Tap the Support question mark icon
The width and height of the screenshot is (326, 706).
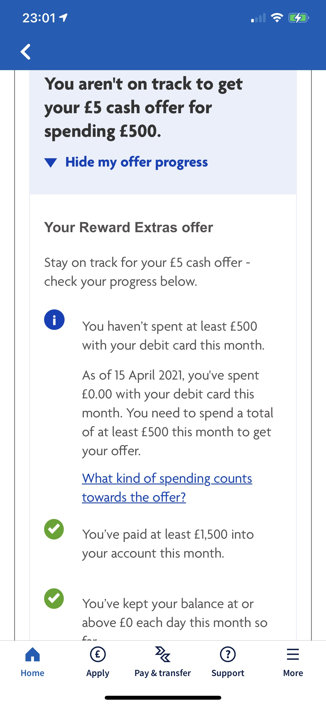pos(228,654)
